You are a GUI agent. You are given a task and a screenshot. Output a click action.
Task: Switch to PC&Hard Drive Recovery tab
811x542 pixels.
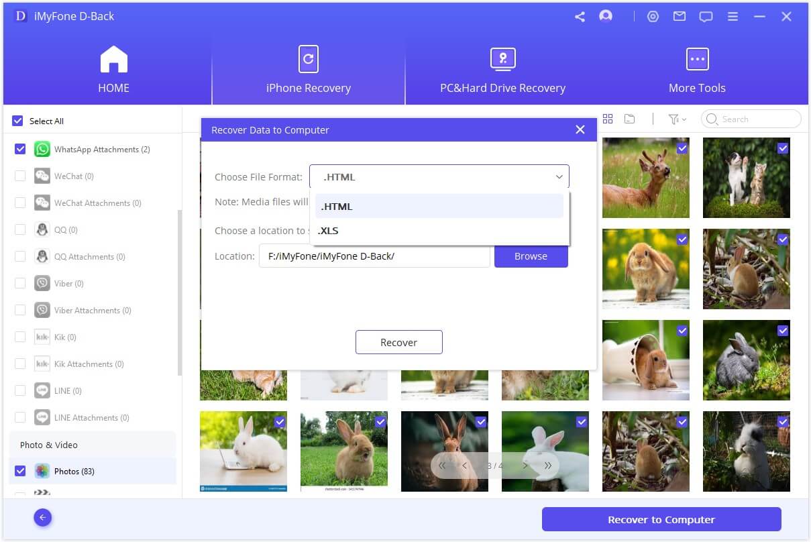coord(502,70)
